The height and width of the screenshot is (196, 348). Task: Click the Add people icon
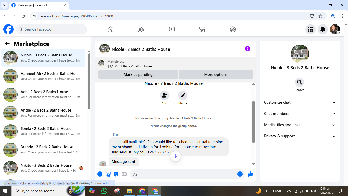(164, 95)
